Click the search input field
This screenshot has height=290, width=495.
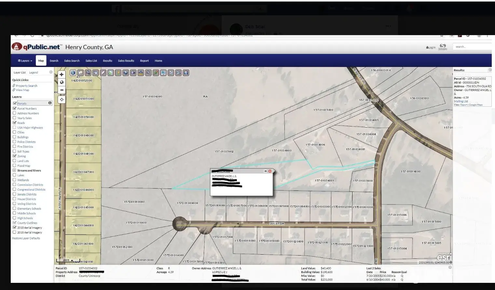(472, 47)
